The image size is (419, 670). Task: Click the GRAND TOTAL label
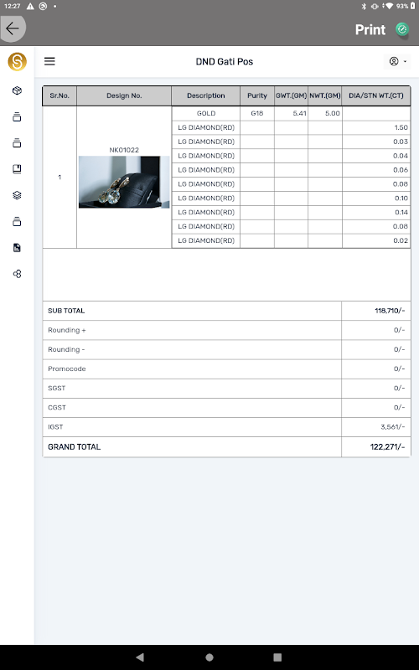[x=74, y=447]
